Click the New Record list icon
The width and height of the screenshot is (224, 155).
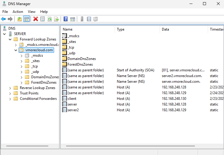pos(89,19)
